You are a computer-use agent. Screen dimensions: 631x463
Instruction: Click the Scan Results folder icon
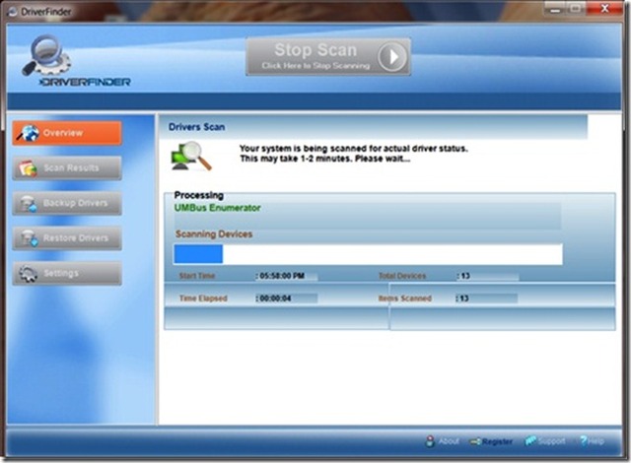coord(28,168)
